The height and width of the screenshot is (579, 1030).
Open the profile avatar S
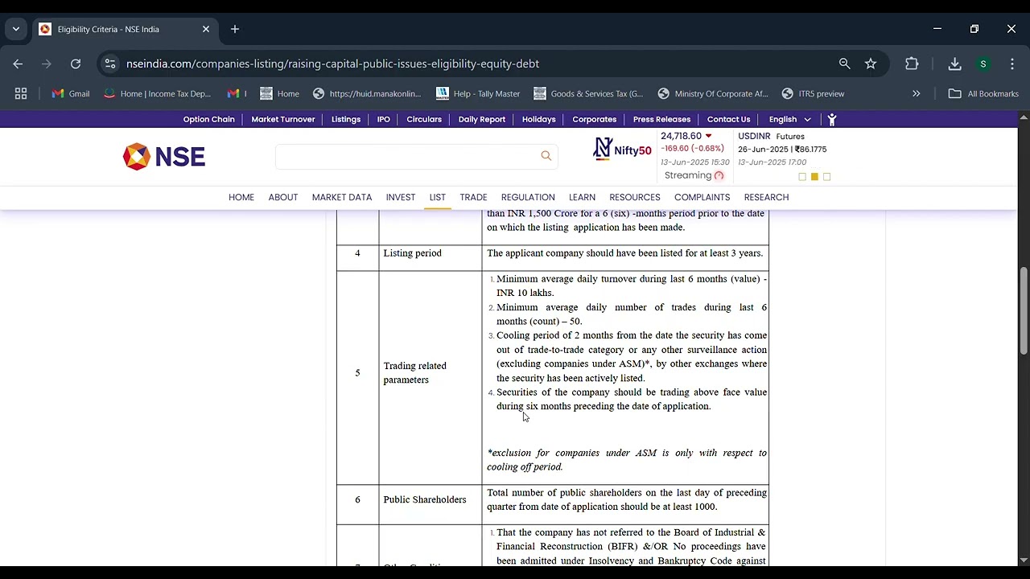coord(983,64)
